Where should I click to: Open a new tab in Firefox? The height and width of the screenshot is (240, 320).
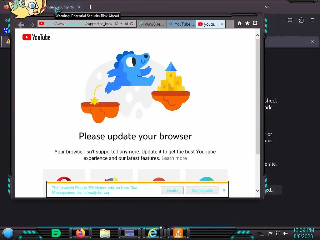point(90,7)
